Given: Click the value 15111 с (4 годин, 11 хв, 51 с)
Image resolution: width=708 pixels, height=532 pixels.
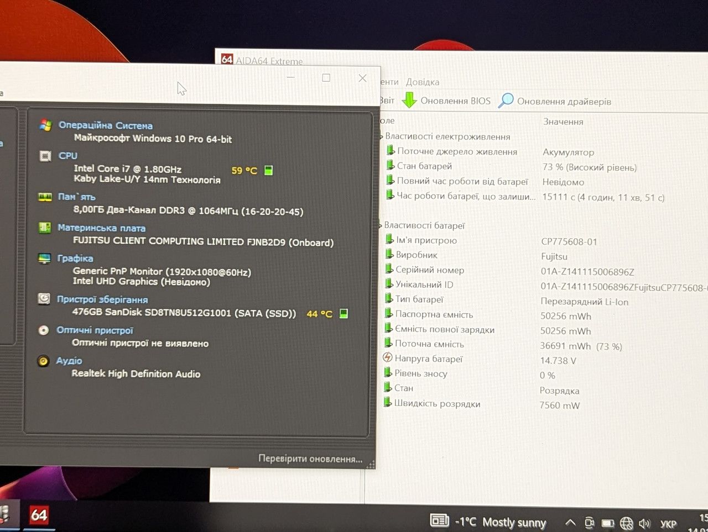Looking at the screenshot, I should coord(603,197).
